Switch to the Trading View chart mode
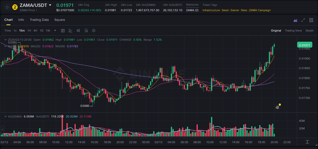The image size is (318, 149). click(x=293, y=31)
